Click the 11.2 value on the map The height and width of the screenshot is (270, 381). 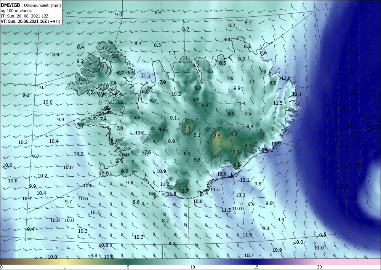(x=140, y=133)
